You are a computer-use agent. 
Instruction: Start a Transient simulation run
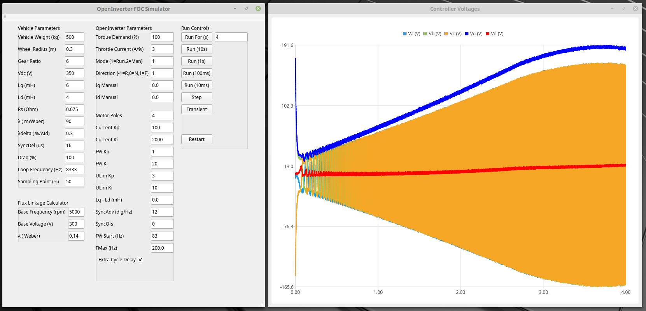196,109
